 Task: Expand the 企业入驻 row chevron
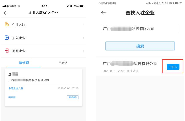click(x=83, y=25)
